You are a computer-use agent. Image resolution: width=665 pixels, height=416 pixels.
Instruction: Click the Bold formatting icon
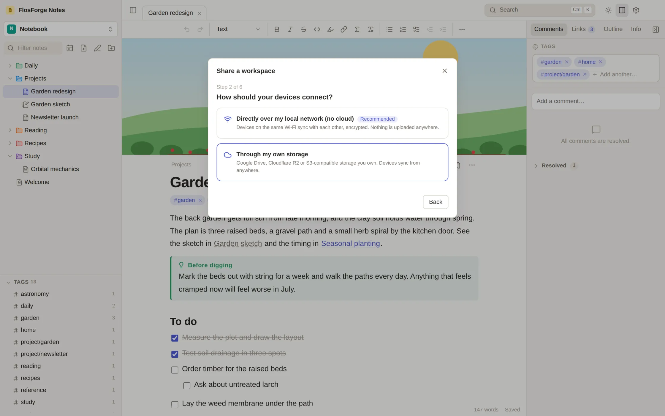point(277,29)
